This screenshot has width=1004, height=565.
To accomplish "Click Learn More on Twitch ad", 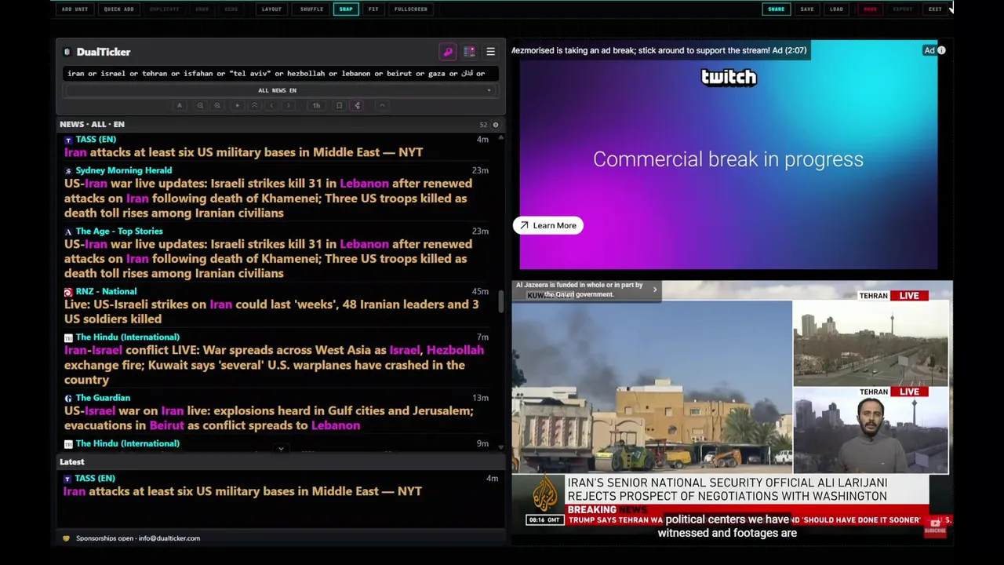I will point(547,226).
